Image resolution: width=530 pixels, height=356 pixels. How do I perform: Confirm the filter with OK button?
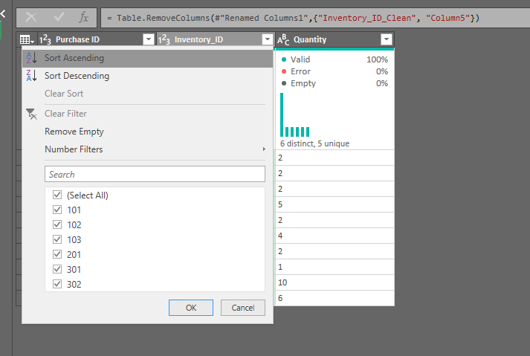[x=191, y=308]
